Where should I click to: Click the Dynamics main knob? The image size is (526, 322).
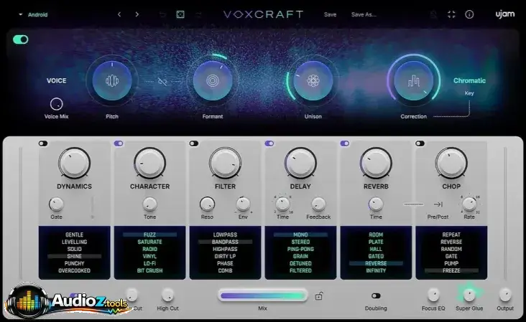74,163
